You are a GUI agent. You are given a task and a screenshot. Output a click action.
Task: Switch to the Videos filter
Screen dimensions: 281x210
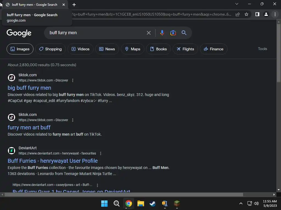[80, 49]
